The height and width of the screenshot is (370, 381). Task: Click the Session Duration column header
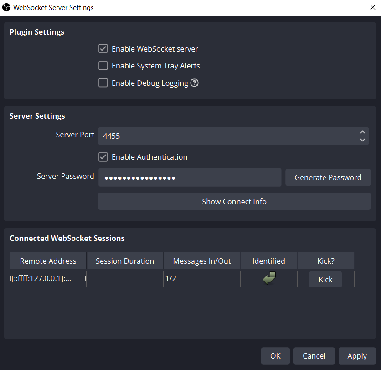click(x=124, y=261)
